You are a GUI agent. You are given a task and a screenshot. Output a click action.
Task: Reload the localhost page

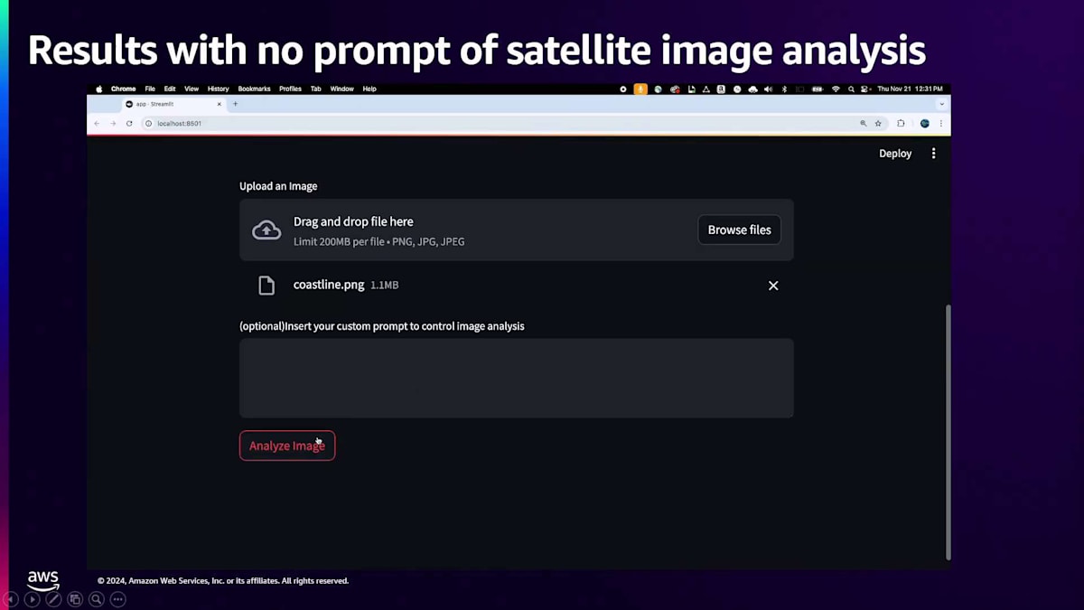pyautogui.click(x=129, y=124)
